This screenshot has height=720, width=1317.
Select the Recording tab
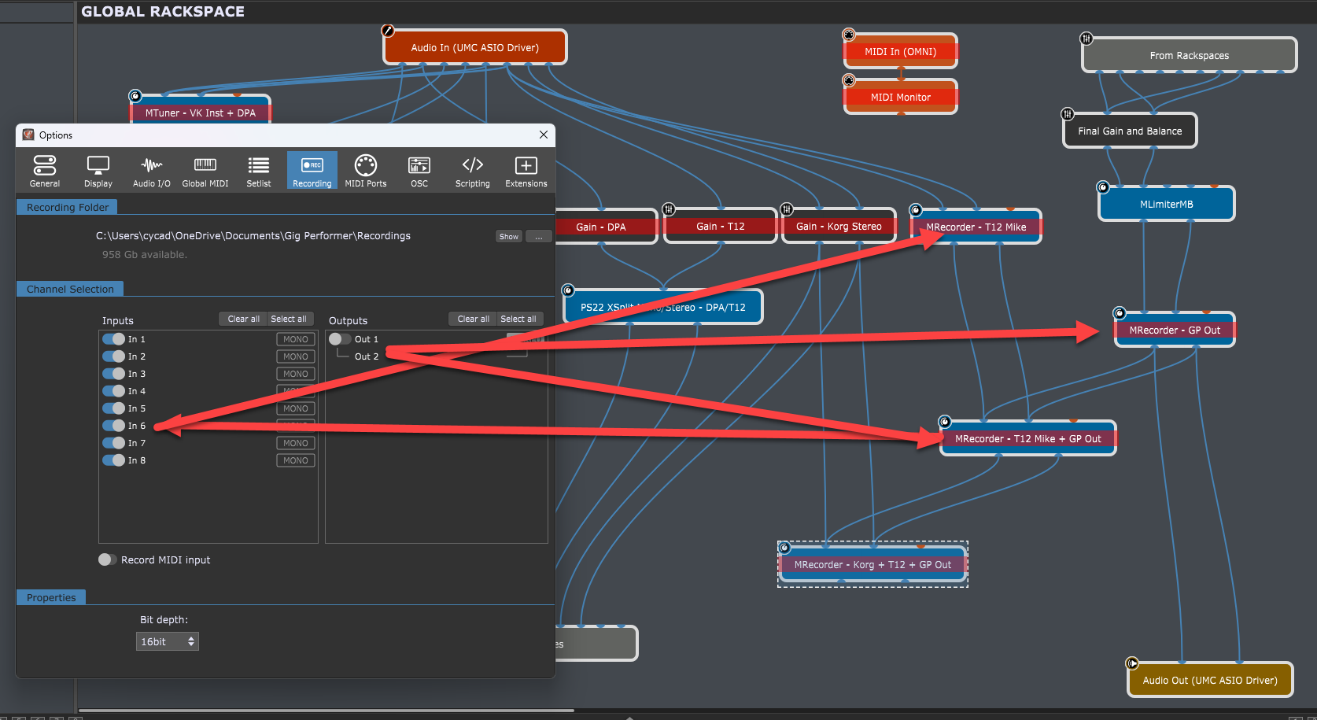[x=312, y=170]
